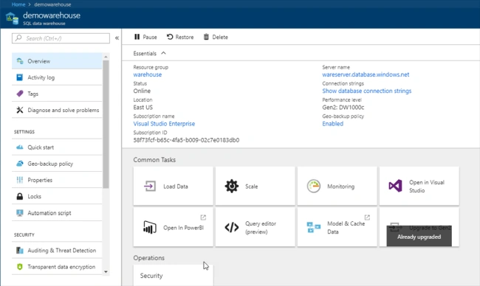Focus the Search (Ctrl+/) field
This screenshot has width=480, height=286.
[x=61, y=38]
